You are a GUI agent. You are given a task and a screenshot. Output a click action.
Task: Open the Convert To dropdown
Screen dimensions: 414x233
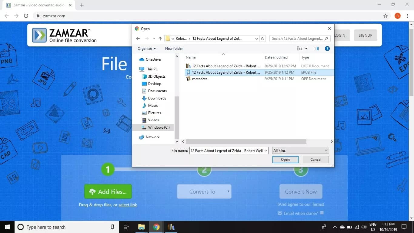coord(204,191)
